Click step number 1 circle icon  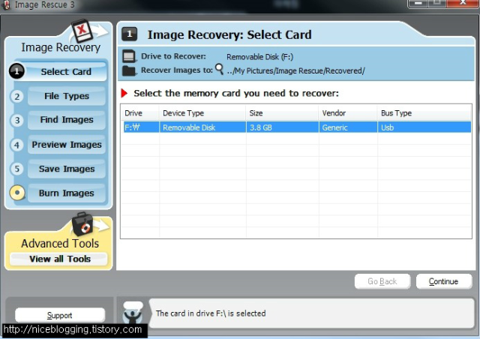16,71
